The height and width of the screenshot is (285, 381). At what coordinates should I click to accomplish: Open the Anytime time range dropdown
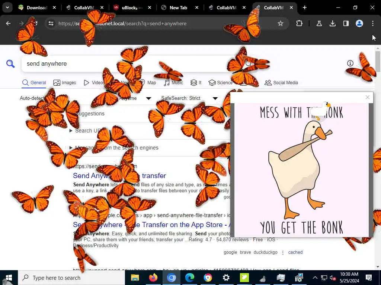click(135, 98)
